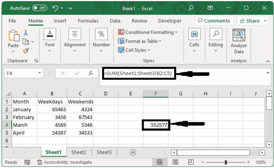Go to the Data tab
This screenshot has height=168, width=274.
[x=115, y=21]
